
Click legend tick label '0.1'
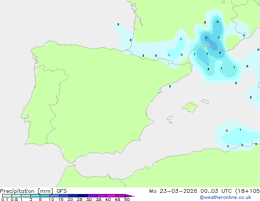point(5,199)
